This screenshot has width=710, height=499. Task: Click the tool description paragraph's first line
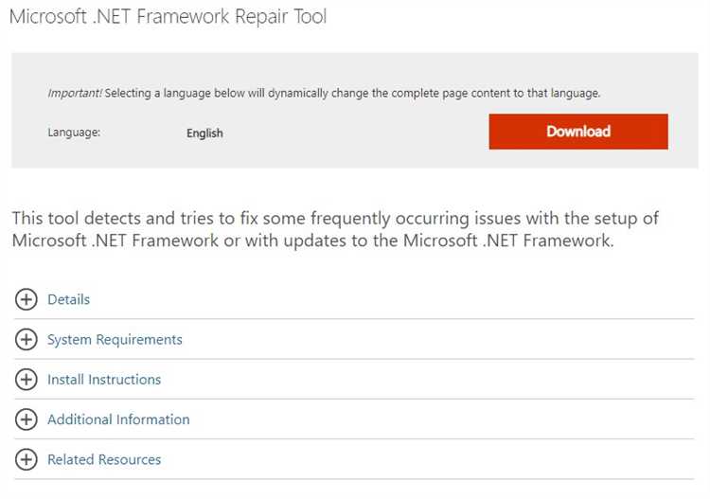[335, 219]
